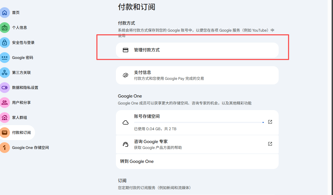
Task: Open 第三方关联 connections icon
Action: click(x=5, y=73)
